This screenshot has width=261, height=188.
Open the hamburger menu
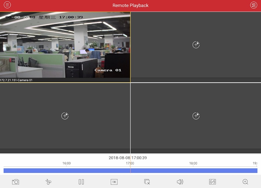7,5
